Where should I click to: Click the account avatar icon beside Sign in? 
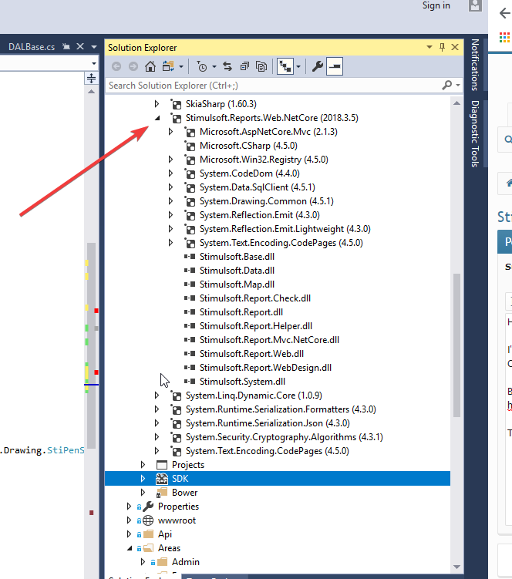476,6
